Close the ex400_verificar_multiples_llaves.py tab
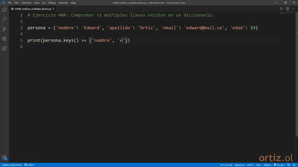The image size is (298, 167). tap(54, 9)
